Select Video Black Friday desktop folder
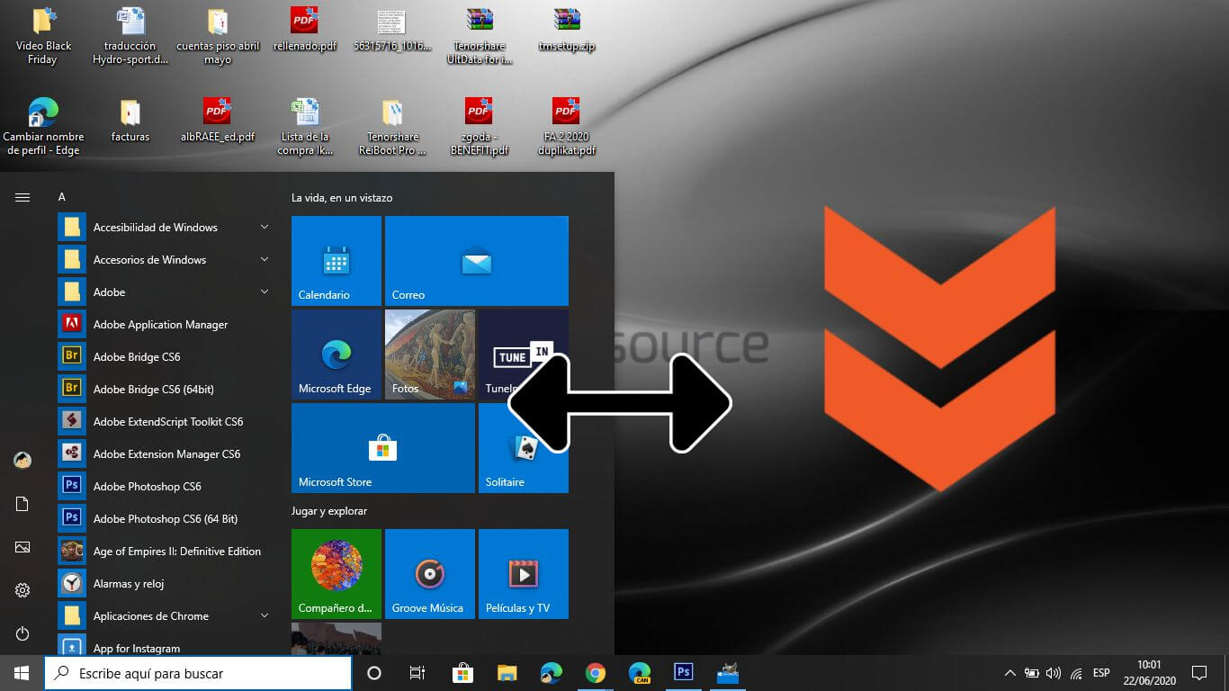The height and width of the screenshot is (691, 1229). coord(42,36)
